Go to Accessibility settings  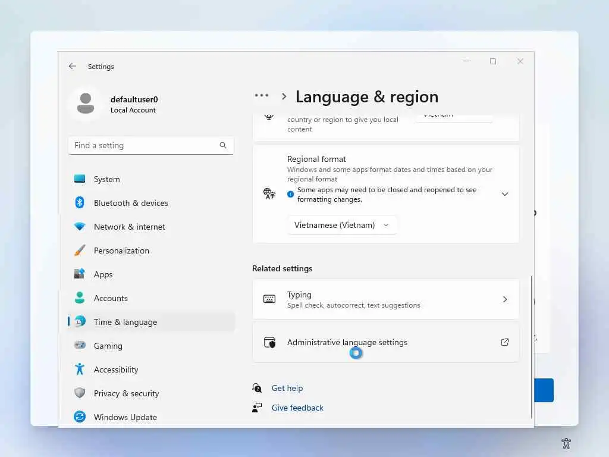(x=152, y=370)
